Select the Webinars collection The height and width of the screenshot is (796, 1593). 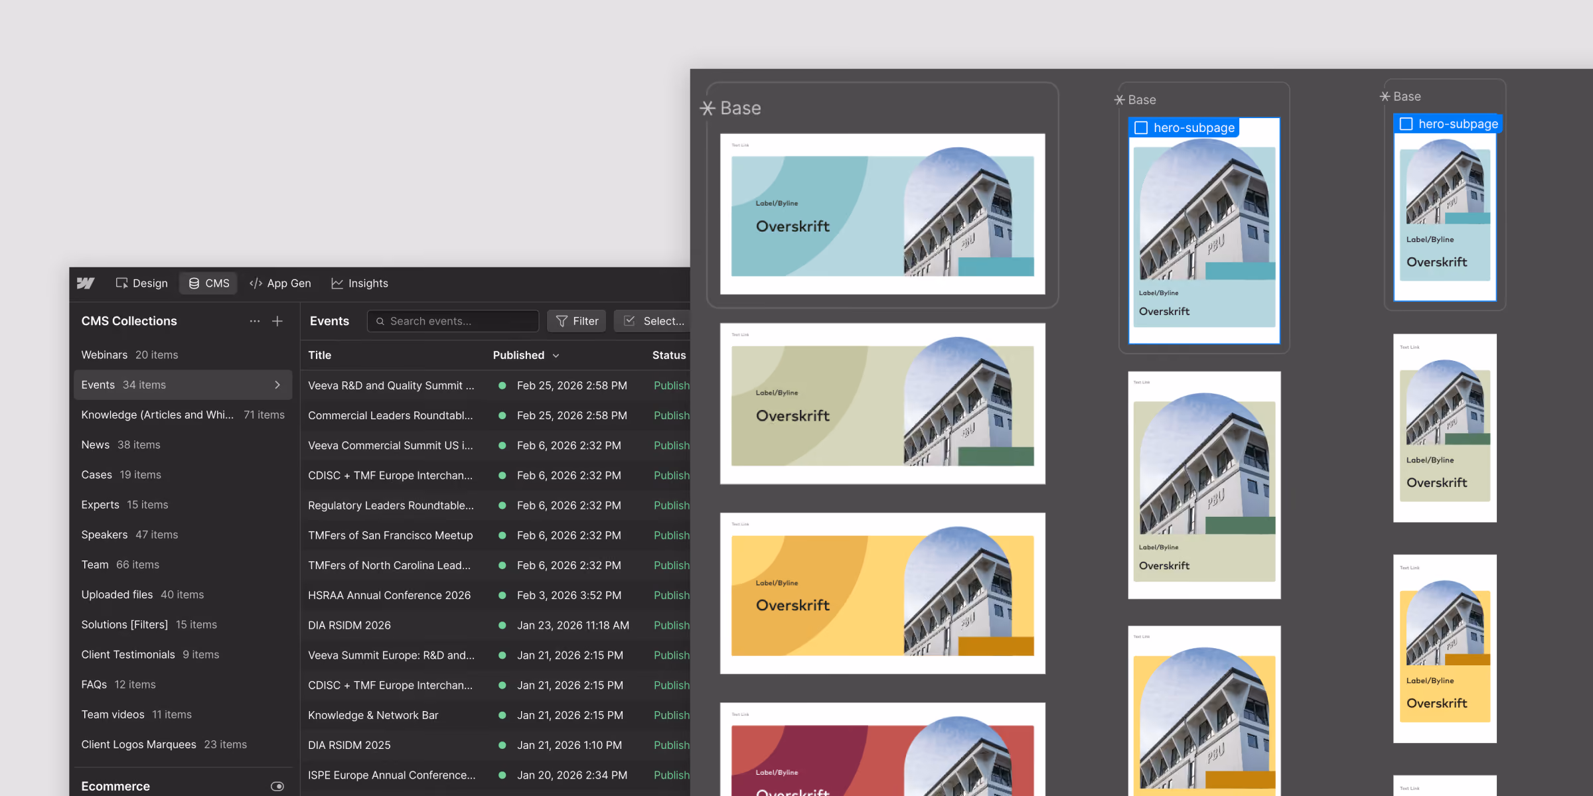tap(183, 355)
